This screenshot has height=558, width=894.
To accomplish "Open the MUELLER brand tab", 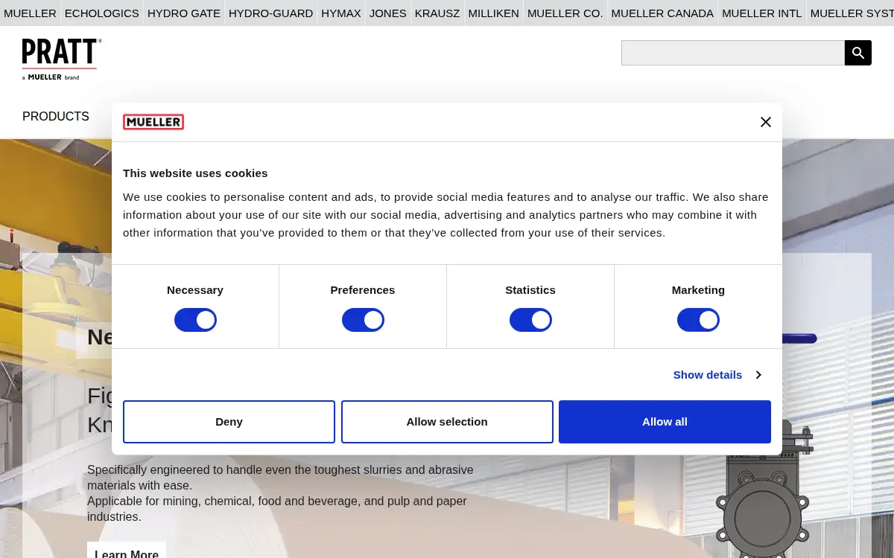I will [30, 13].
